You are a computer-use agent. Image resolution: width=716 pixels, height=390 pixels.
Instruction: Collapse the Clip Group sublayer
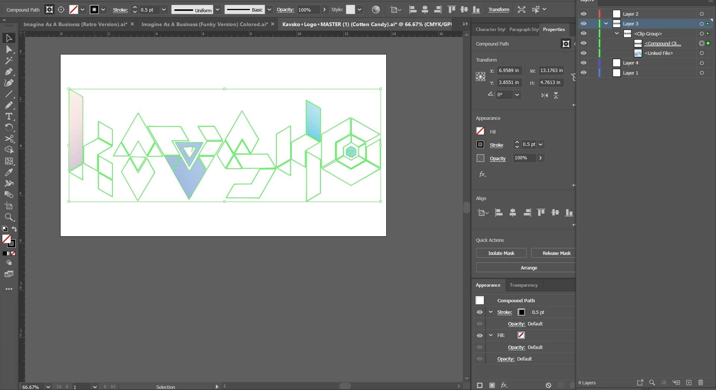click(617, 34)
